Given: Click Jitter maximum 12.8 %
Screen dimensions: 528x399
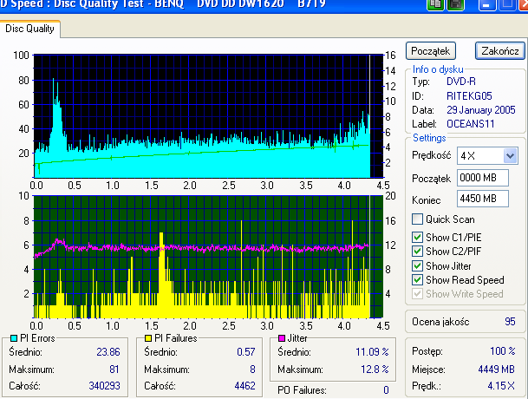Looking at the screenshot, I should pos(375,370).
